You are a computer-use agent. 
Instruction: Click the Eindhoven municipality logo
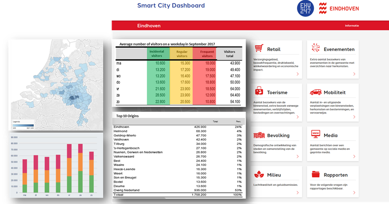pos(339,8)
